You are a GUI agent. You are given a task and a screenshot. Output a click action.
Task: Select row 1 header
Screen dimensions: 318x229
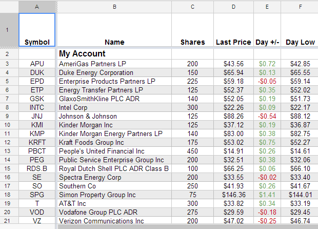point(9,30)
